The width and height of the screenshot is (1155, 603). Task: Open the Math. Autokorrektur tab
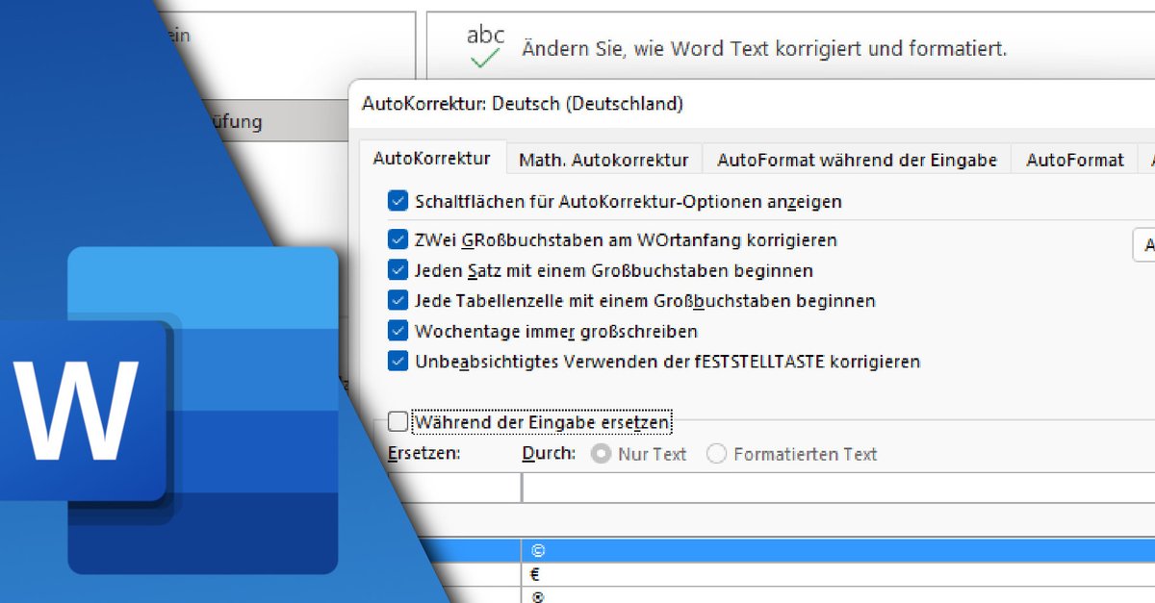pyautogui.click(x=603, y=160)
